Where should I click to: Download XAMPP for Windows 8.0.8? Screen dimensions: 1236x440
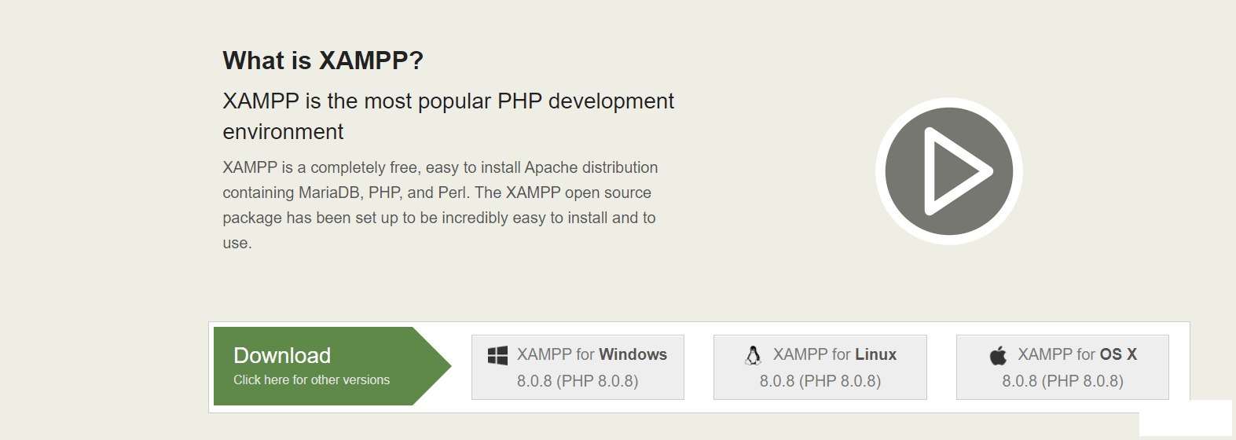point(578,367)
